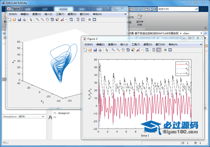Open 工具(T) menu in Figure 2
This screenshot has height=147, width=210.
click(136, 44)
